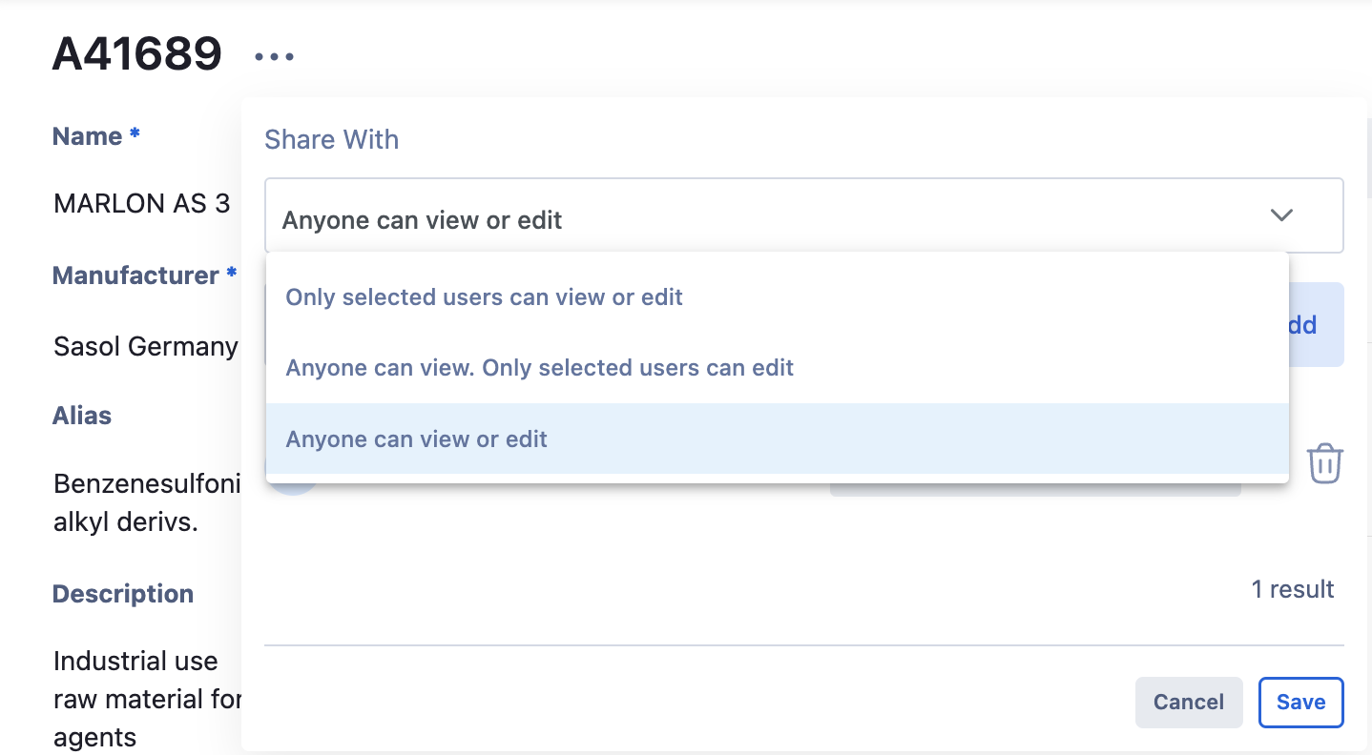Click the partially hidden Add button
Image resolution: width=1372 pixels, height=755 pixels.
1317,325
